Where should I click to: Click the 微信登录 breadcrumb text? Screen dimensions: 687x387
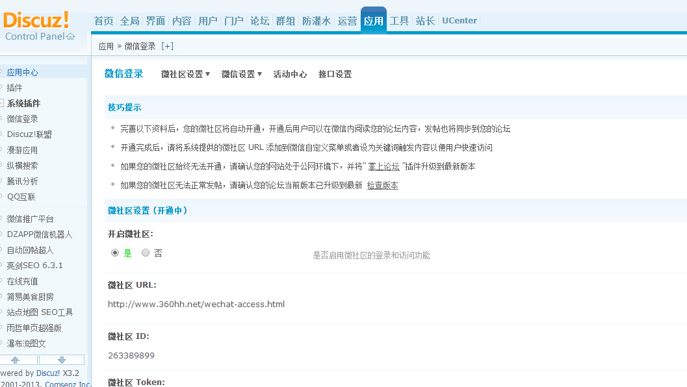point(140,46)
